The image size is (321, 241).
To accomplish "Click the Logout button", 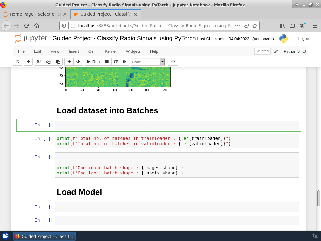I will click(x=304, y=39).
